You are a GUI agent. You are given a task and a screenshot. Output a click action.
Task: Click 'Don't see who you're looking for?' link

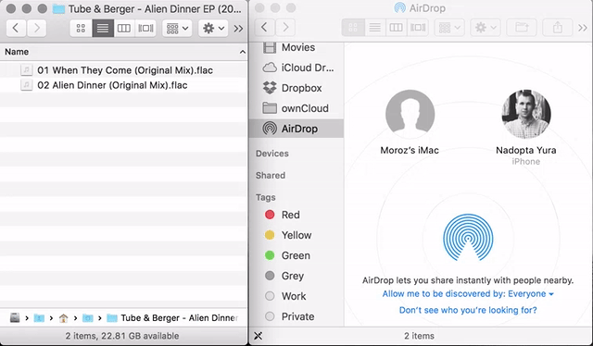(468, 310)
